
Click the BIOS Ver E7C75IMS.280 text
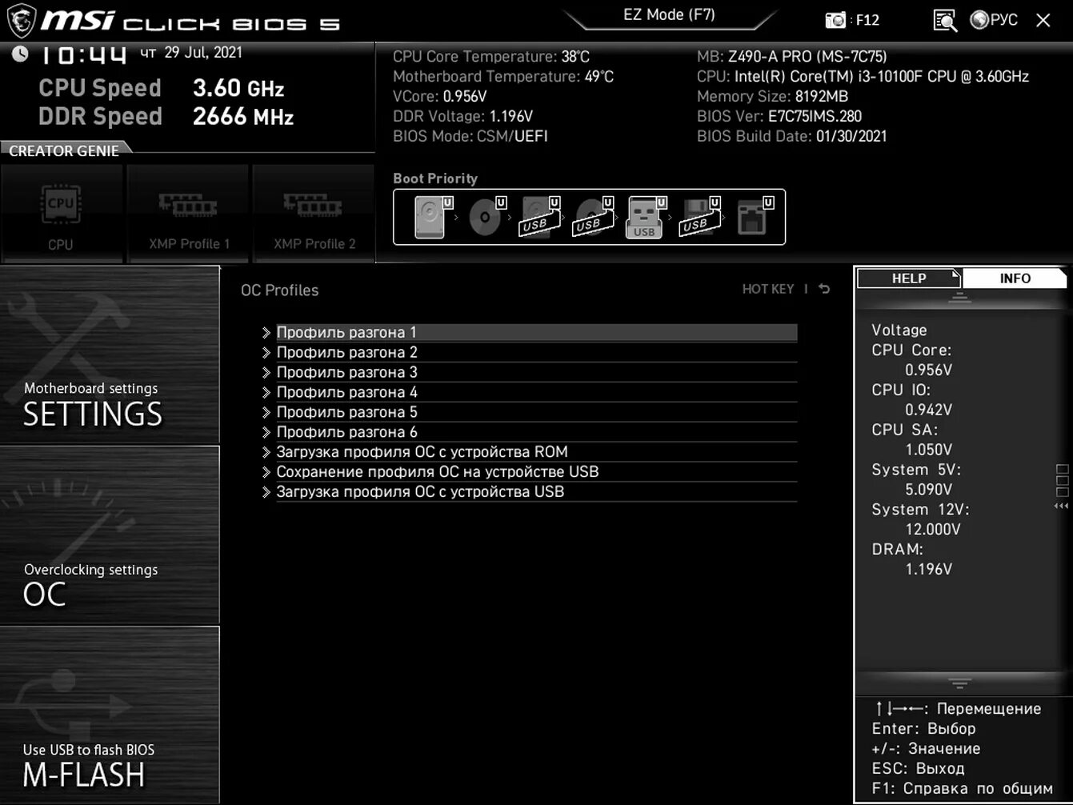click(x=779, y=116)
